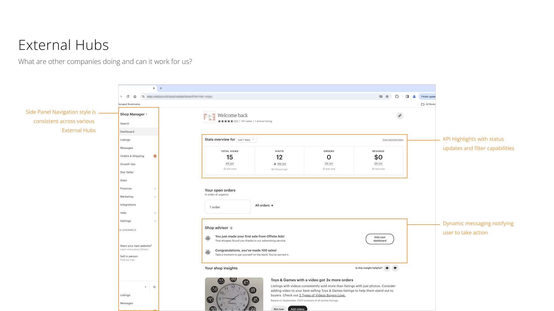Click the thumbs up helpful icon
Viewport: 554px width, 311px height.
387,268
